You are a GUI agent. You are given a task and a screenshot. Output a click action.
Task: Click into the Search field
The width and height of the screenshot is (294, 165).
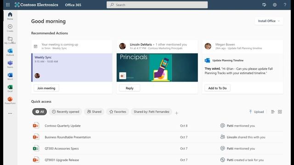point(157,5)
